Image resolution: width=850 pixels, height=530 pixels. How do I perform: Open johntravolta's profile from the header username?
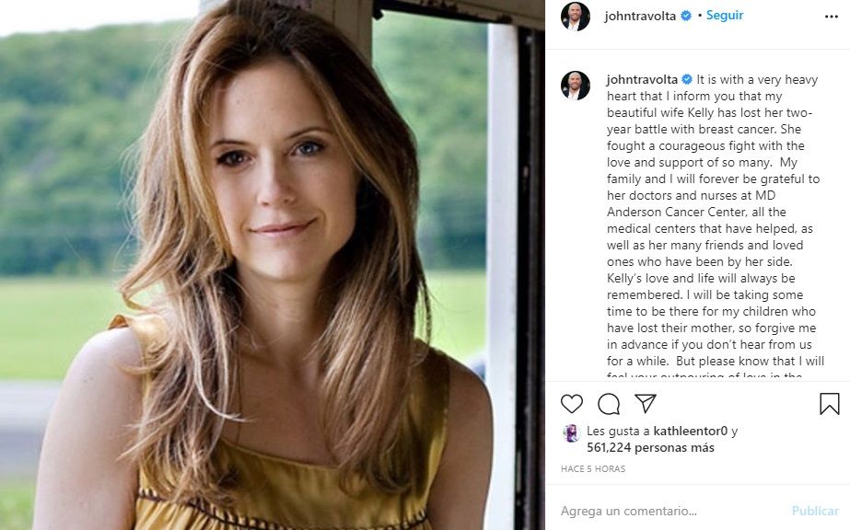pyautogui.click(x=641, y=17)
